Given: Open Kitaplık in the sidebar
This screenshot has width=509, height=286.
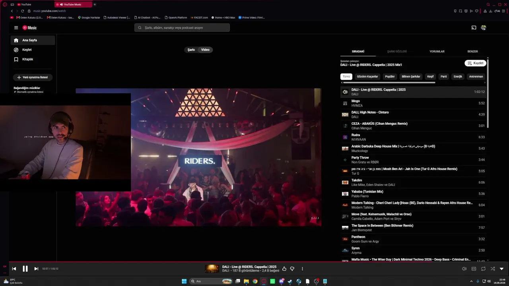Looking at the screenshot, I should (x=33, y=59).
